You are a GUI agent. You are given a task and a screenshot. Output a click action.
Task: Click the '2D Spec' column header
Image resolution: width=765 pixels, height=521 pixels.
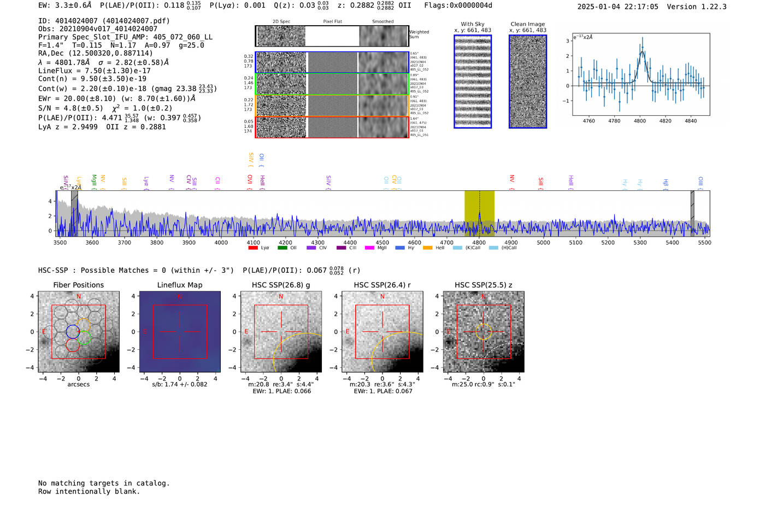281,22
